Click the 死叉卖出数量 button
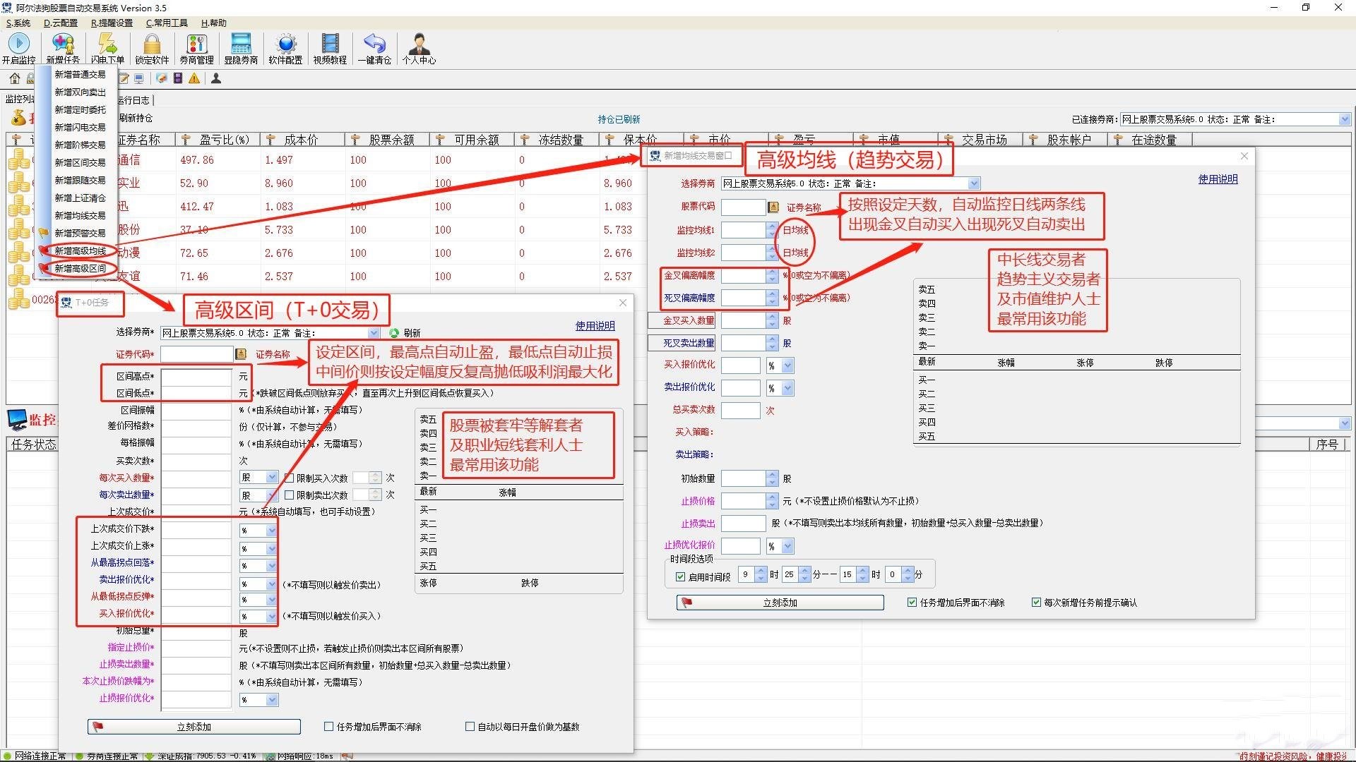This screenshot has width=1356, height=762. coord(682,343)
